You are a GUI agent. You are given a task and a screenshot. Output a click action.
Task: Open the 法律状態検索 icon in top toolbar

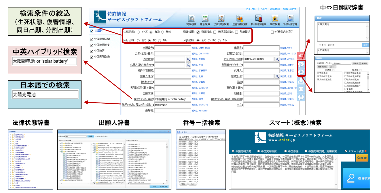221,18
